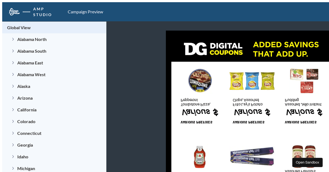Choose Arizona from region list
Image resolution: width=329 pixels, height=172 pixels.
click(25, 98)
